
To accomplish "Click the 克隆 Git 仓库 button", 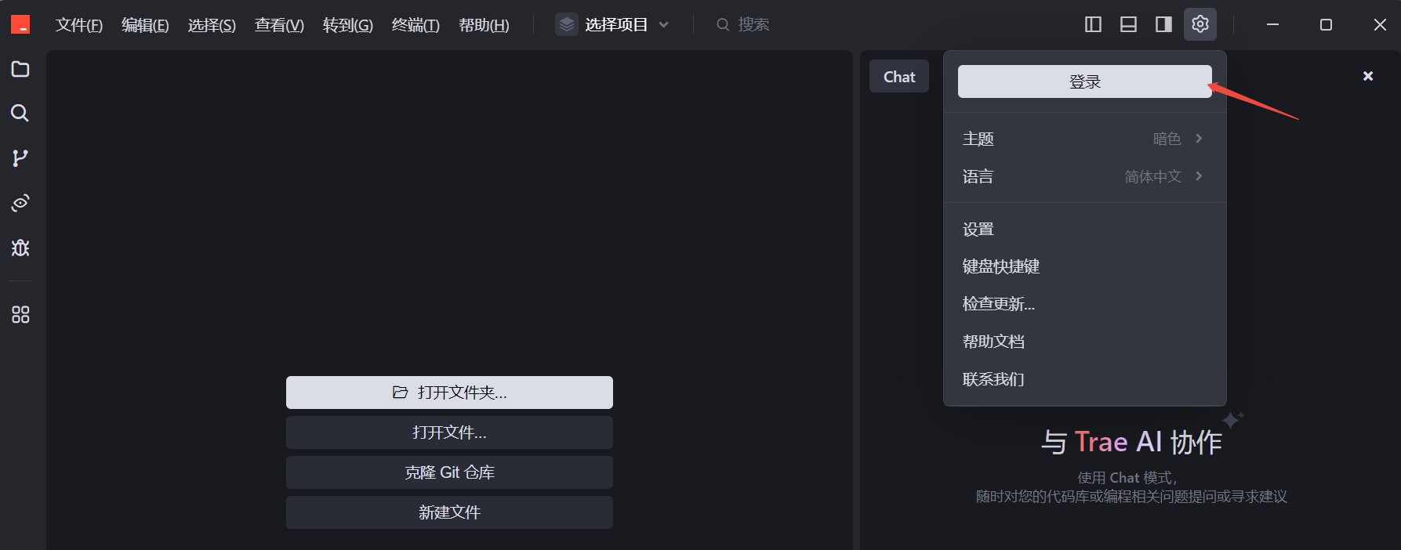I will coord(449,472).
